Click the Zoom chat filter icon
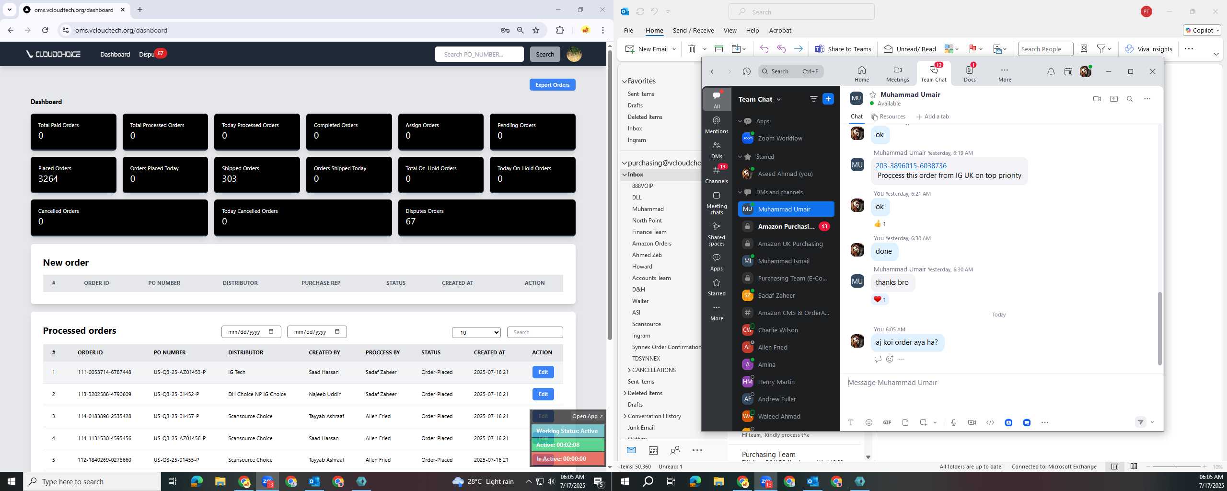The width and height of the screenshot is (1227, 491). click(x=813, y=99)
